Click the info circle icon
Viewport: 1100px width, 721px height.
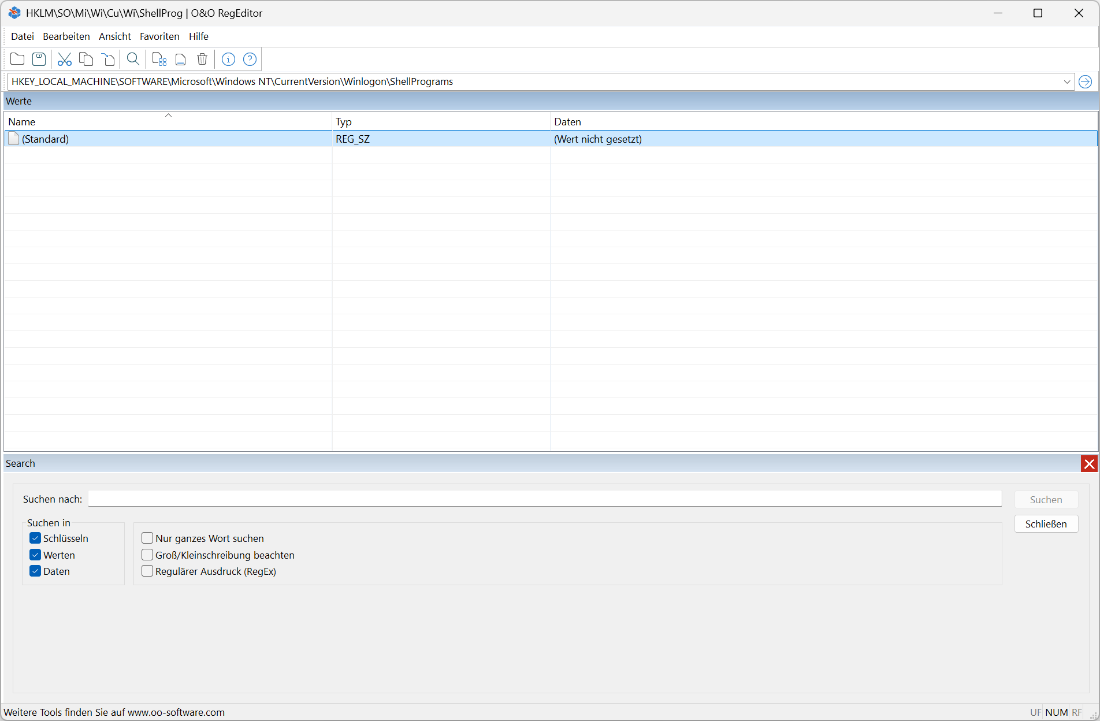click(x=228, y=59)
